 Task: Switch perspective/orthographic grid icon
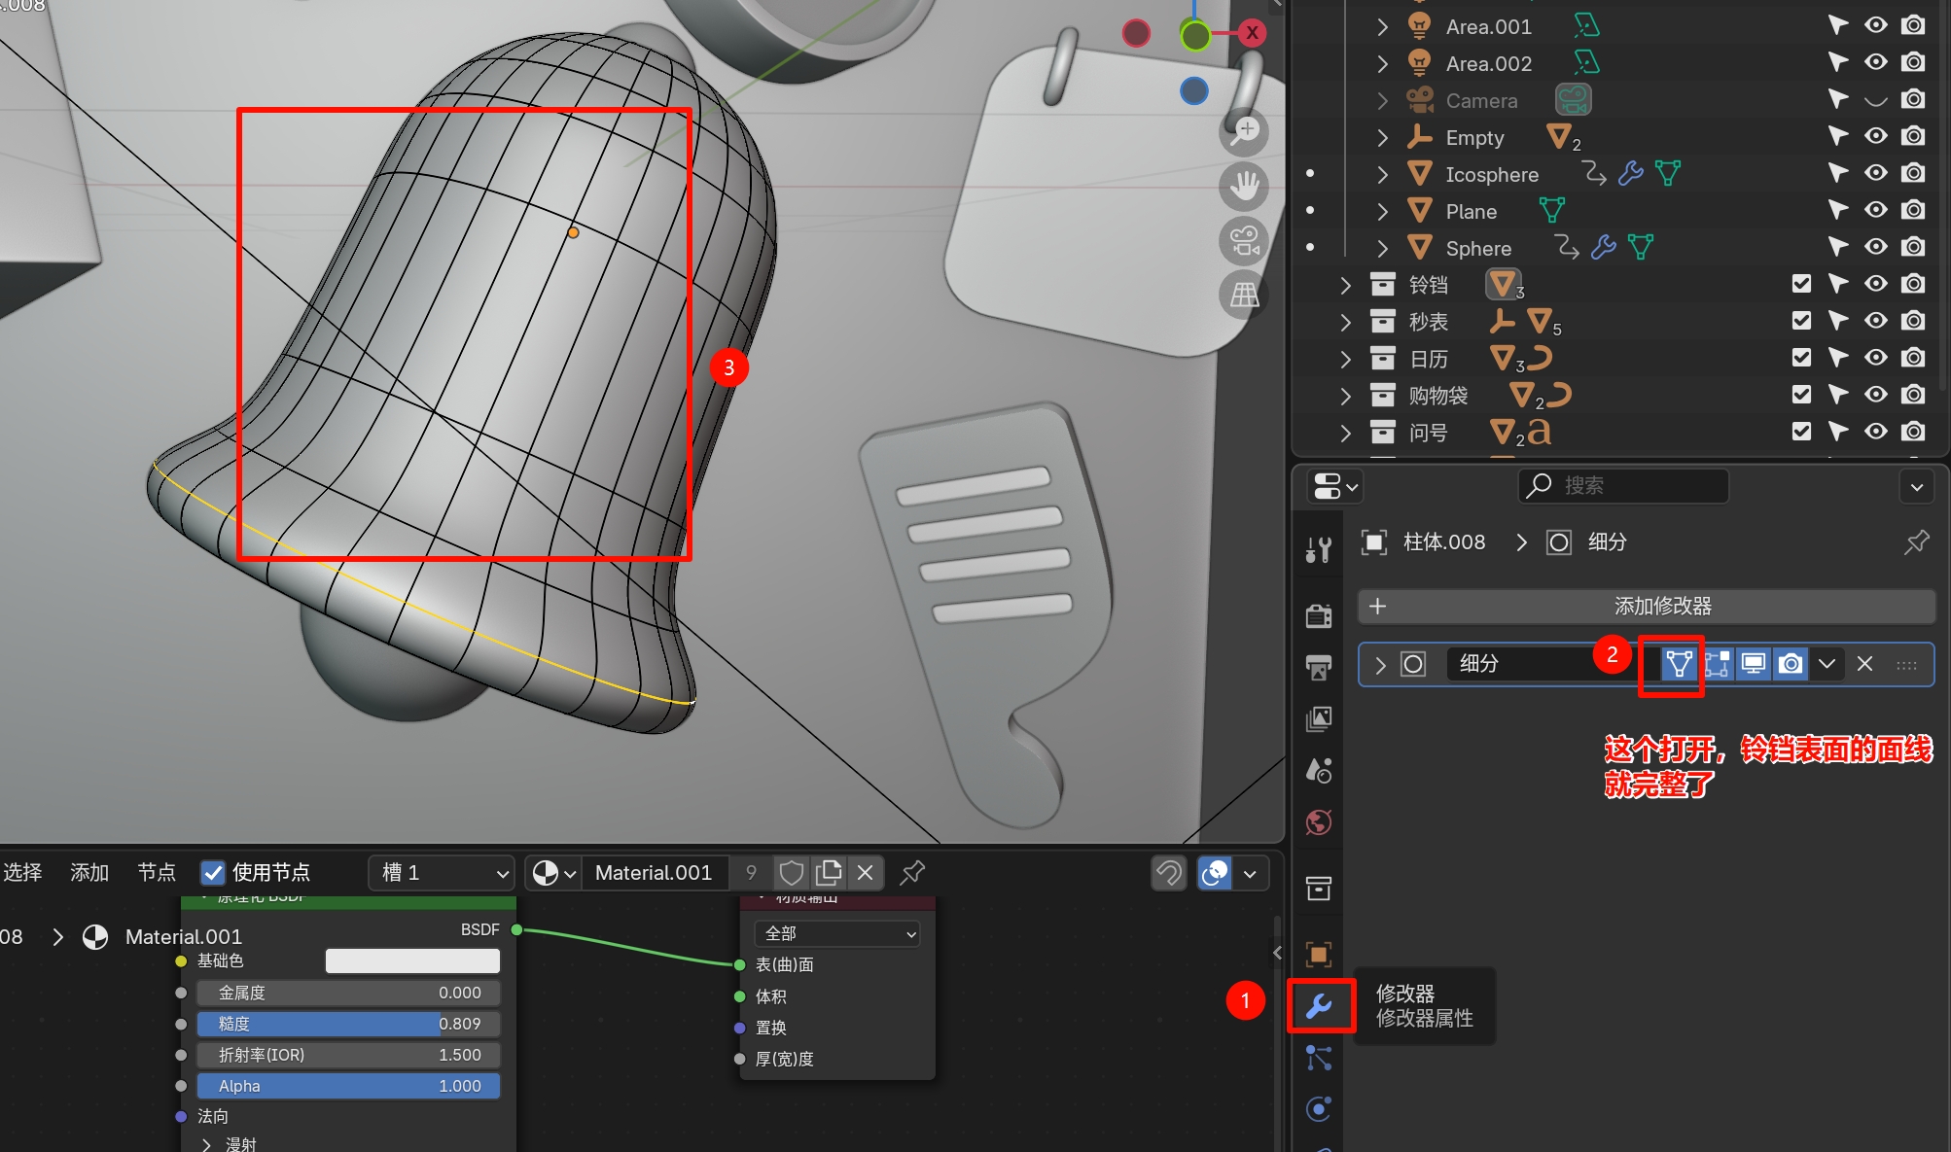tap(1245, 294)
